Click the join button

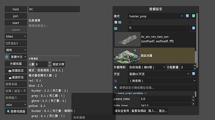pos(16,16)
